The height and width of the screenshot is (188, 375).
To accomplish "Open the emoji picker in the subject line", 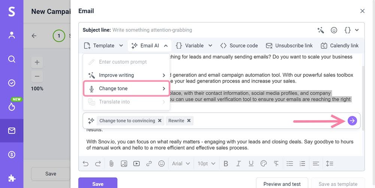I will (x=334, y=30).
